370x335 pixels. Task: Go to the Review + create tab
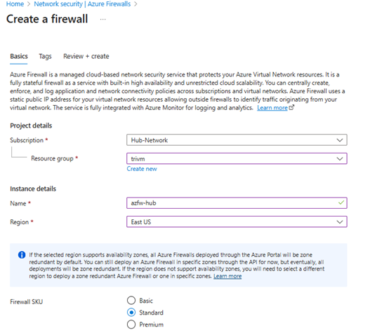[86, 57]
